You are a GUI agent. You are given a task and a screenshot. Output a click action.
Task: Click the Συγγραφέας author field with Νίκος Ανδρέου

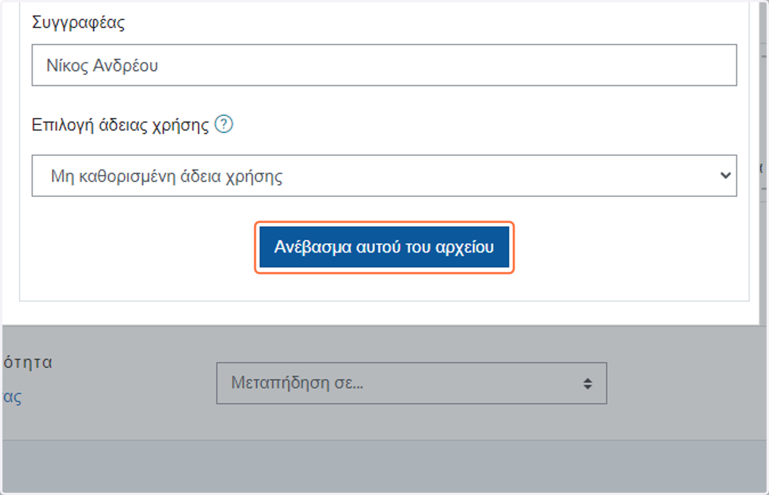(384, 65)
